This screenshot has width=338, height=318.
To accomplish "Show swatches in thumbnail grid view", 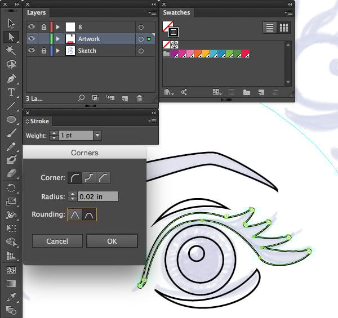I will tap(284, 28).
